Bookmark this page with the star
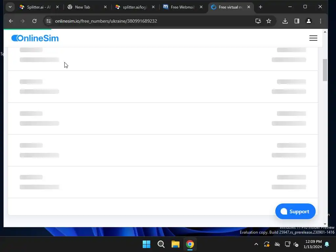336x252 pixels. [269, 21]
